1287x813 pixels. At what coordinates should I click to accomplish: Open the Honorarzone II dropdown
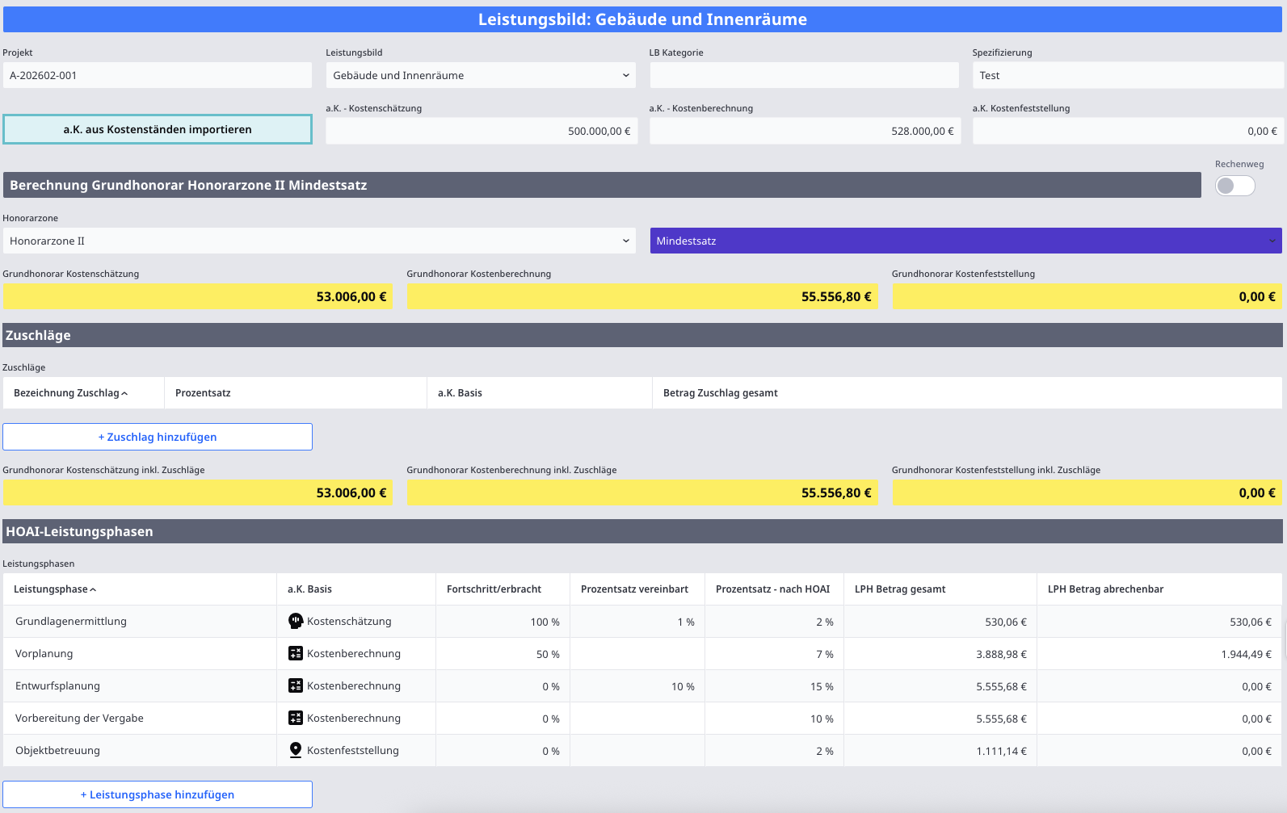tap(319, 241)
